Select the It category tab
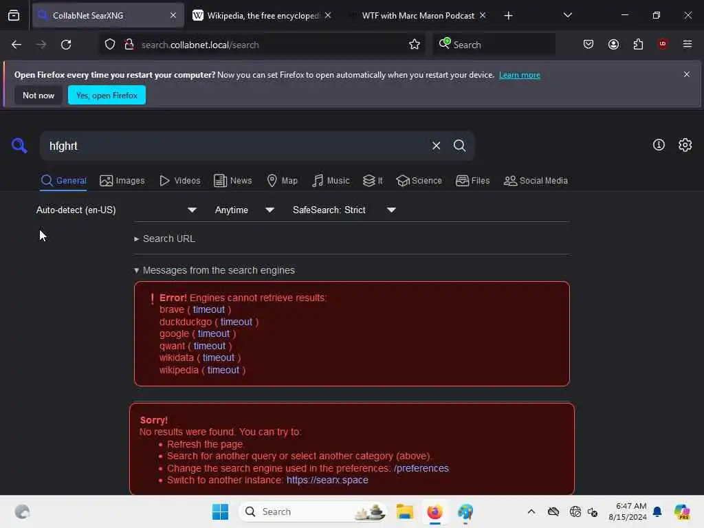This screenshot has width=704, height=528. 373,181
